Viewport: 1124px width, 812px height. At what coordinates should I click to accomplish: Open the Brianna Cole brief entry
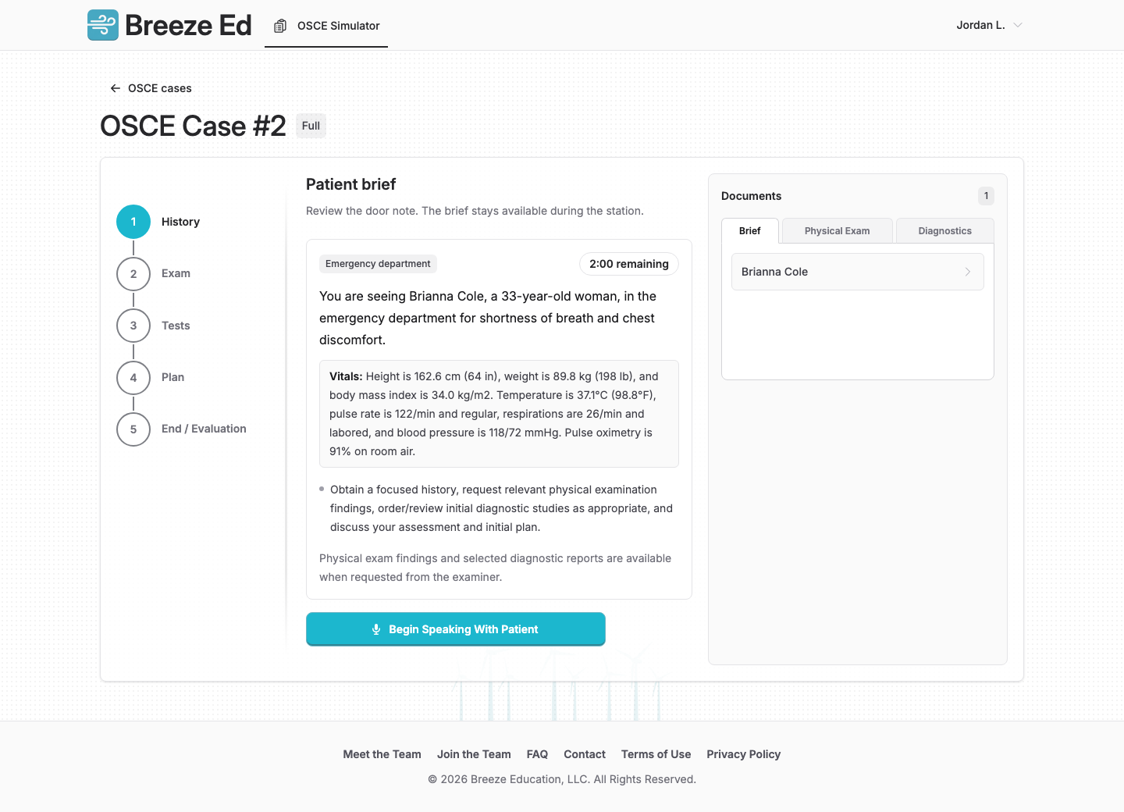tap(858, 272)
